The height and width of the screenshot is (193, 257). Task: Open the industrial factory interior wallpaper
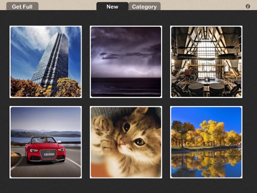click(206, 62)
